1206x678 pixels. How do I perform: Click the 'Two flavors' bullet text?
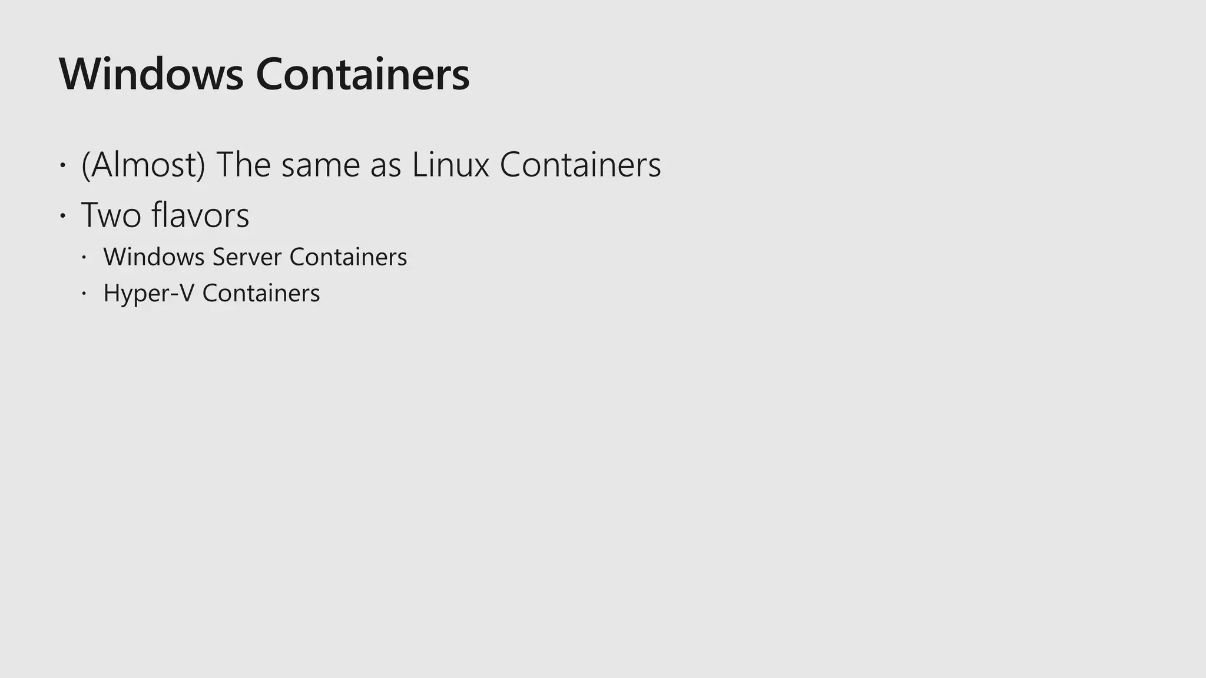(x=165, y=215)
